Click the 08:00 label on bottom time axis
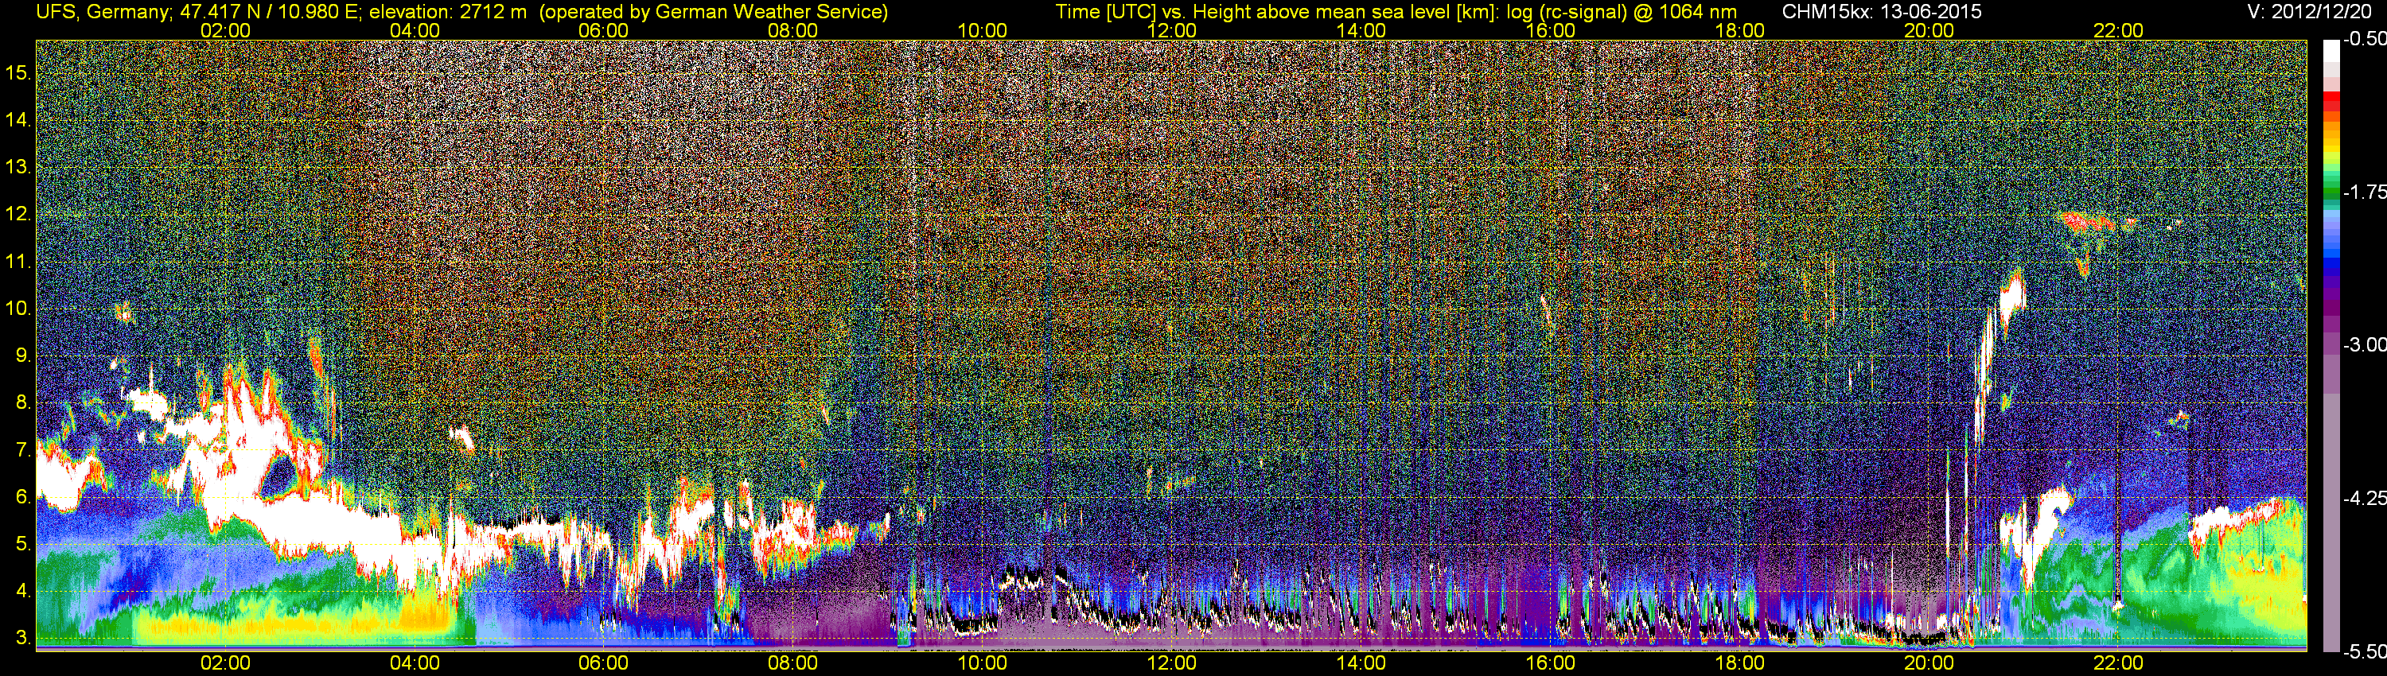 pos(793,663)
